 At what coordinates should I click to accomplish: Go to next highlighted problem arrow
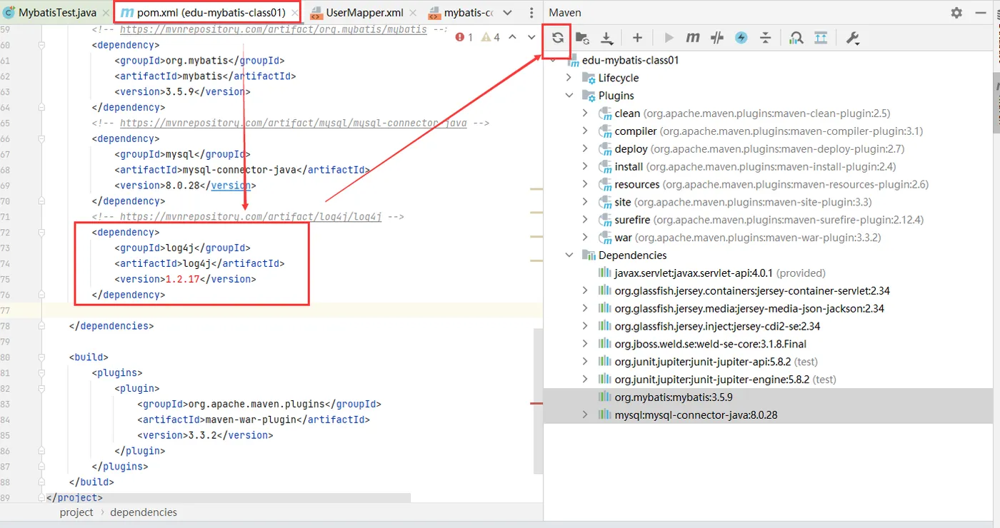click(532, 37)
